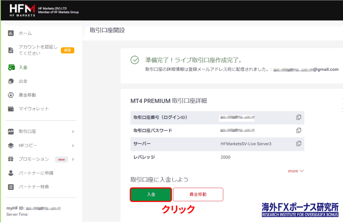Click the 資金移動 outlined button
The width and height of the screenshot is (343, 223).
tap(198, 194)
